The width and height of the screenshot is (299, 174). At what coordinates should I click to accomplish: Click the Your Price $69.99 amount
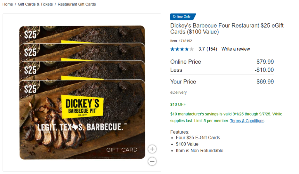265,82
